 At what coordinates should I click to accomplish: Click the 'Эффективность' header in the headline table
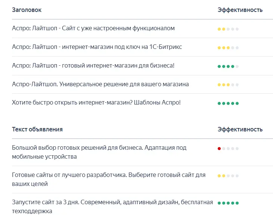point(240,10)
